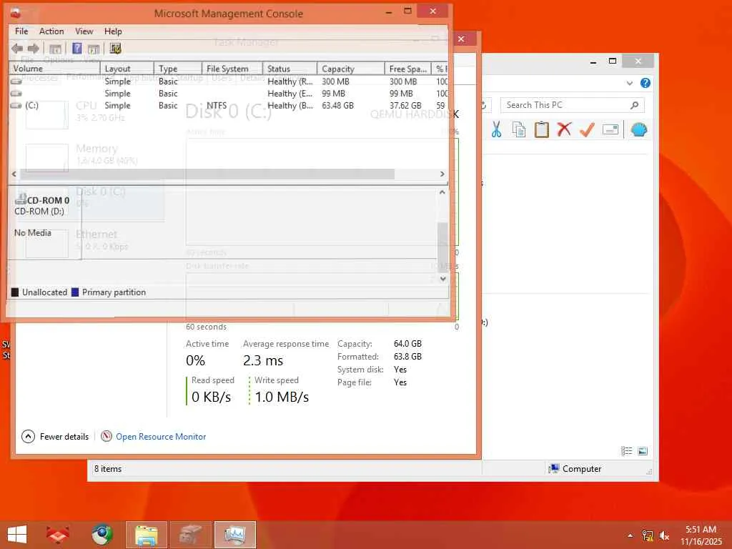
Task: Open the Action menu
Action: coord(51,31)
